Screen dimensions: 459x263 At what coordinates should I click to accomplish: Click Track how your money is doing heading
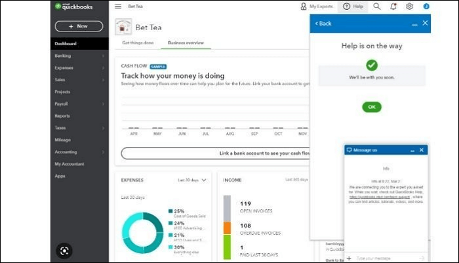[172, 76]
